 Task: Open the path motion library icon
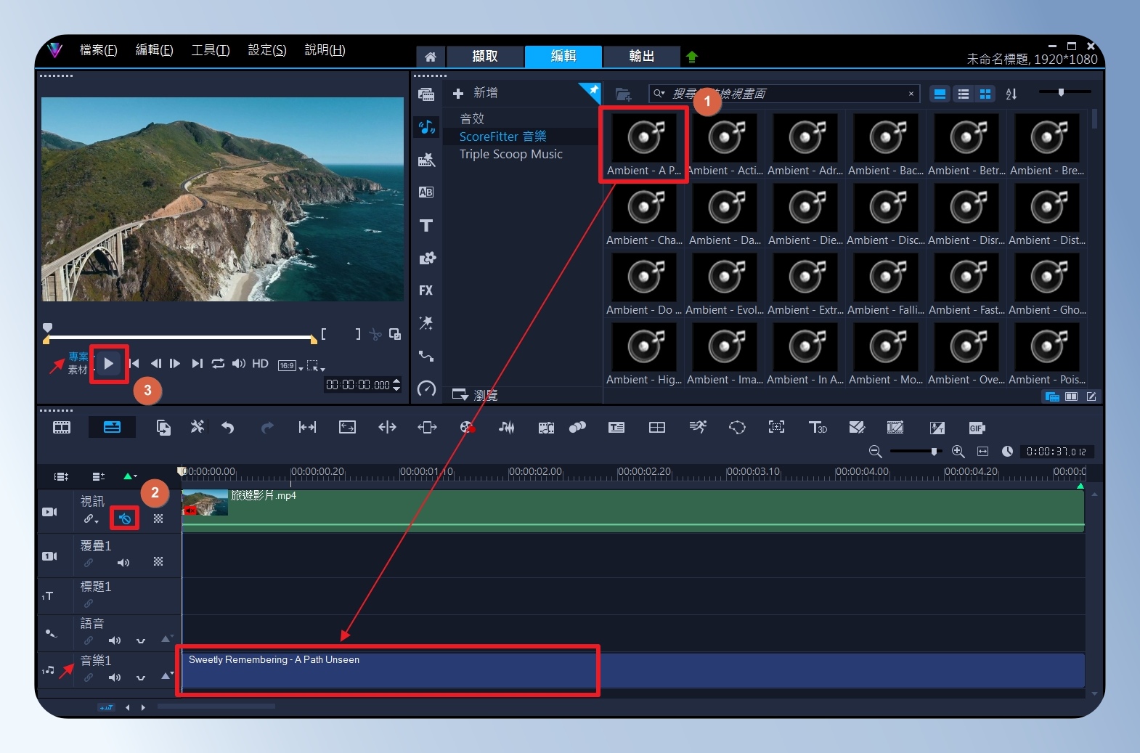(426, 356)
